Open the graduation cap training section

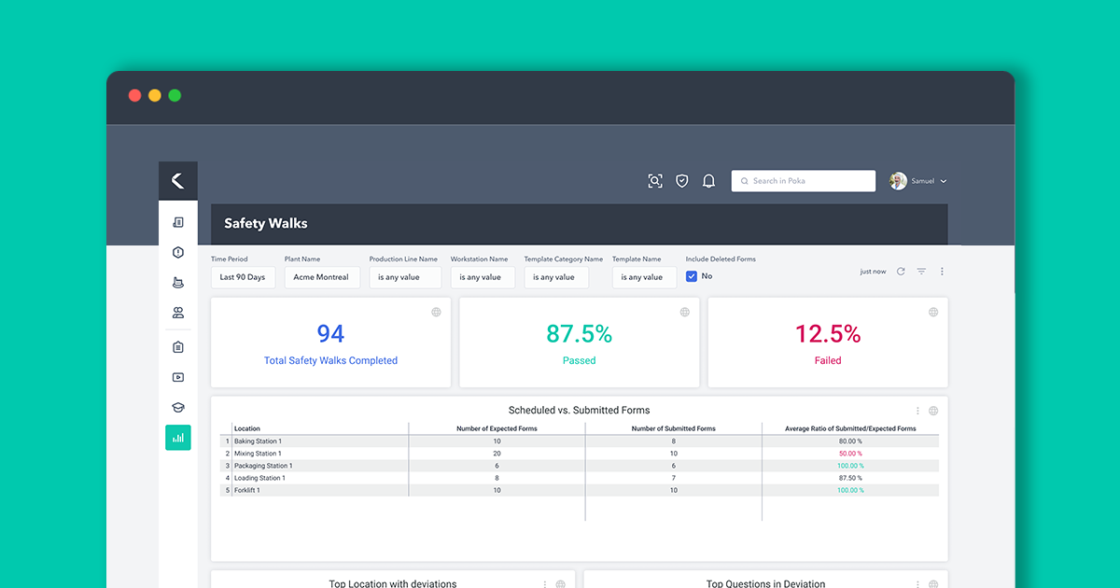point(178,407)
